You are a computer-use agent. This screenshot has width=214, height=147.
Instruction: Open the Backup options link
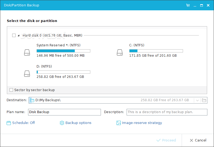pyautogui.click(x=78, y=123)
